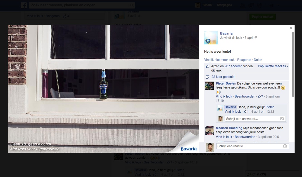The image size is (302, 177).
Task: Open Maarten Smeding's profile picture
Action: tap(210, 130)
